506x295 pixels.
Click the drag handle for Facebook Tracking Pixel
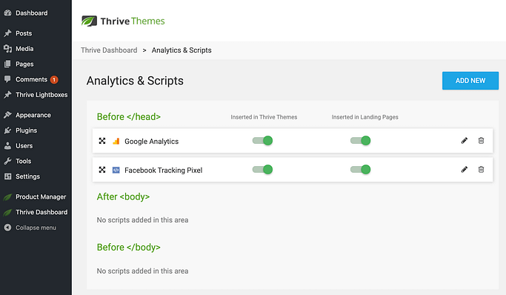coord(102,170)
